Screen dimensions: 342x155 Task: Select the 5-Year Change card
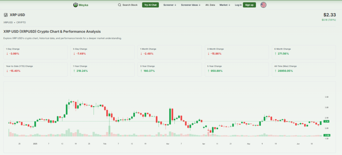pos(236,68)
